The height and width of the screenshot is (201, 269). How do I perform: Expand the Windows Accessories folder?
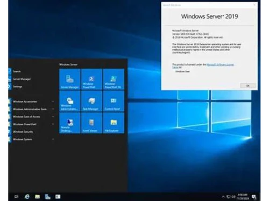pyautogui.click(x=31, y=101)
